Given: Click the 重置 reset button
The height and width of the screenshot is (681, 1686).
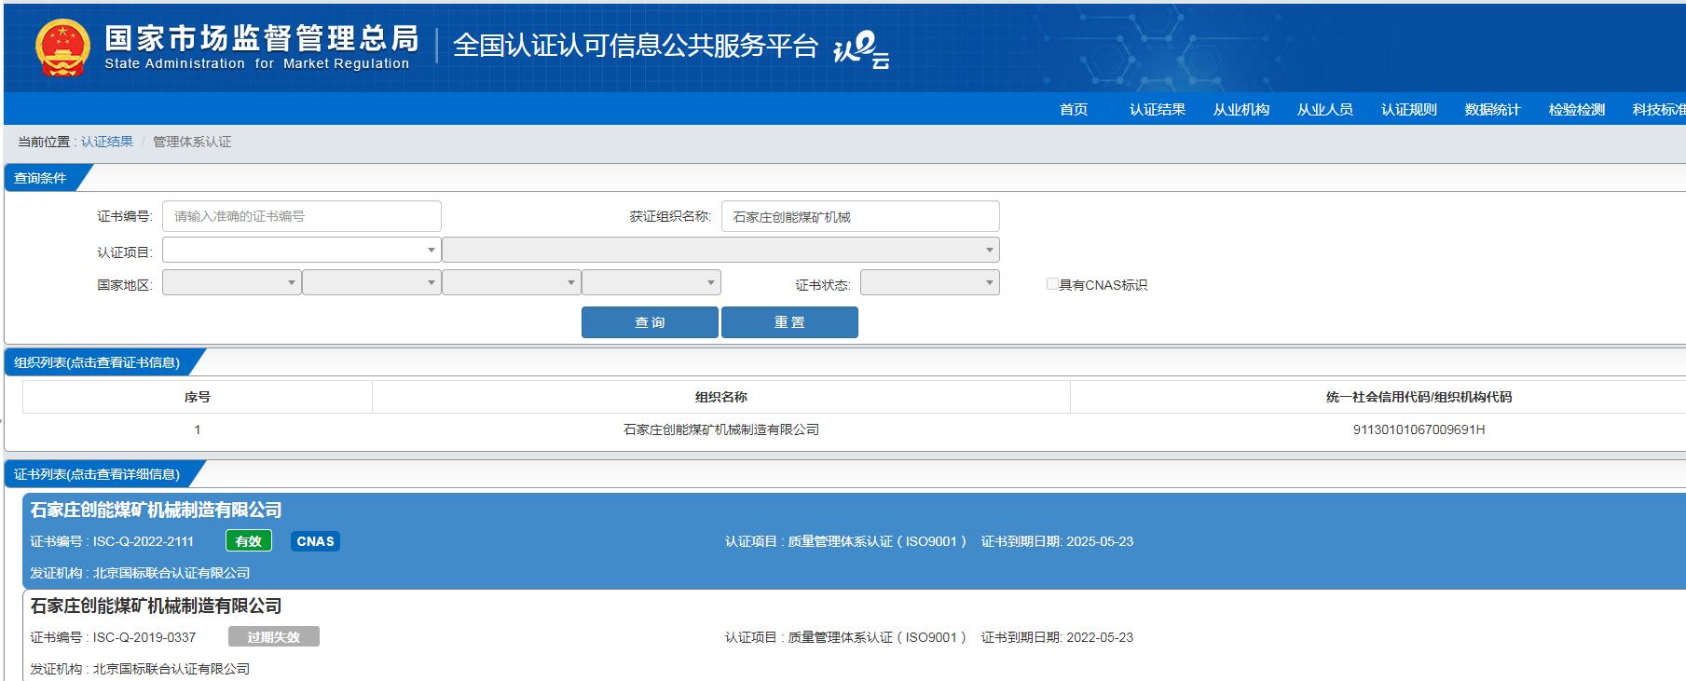Looking at the screenshot, I should click(789, 322).
